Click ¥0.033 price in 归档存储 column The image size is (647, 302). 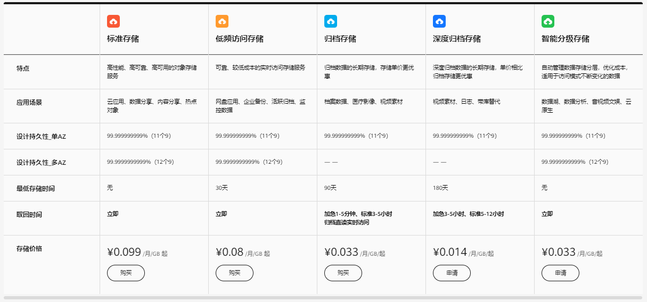[x=341, y=252]
